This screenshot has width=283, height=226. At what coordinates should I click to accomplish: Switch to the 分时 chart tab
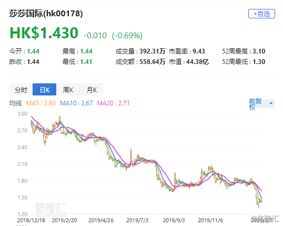(x=21, y=90)
